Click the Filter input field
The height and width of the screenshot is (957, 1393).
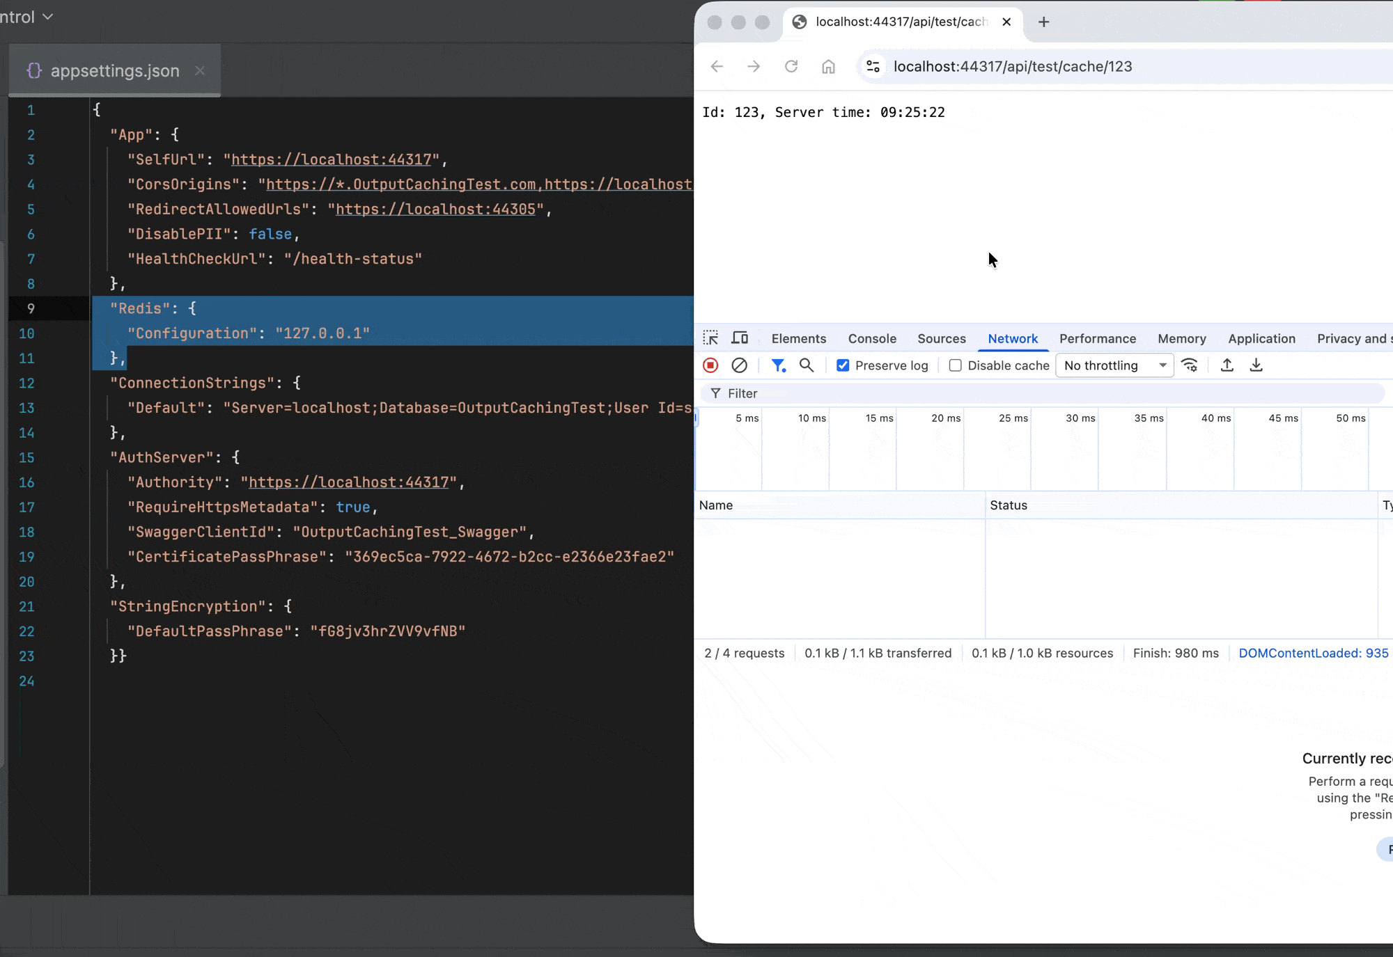[1045, 394]
